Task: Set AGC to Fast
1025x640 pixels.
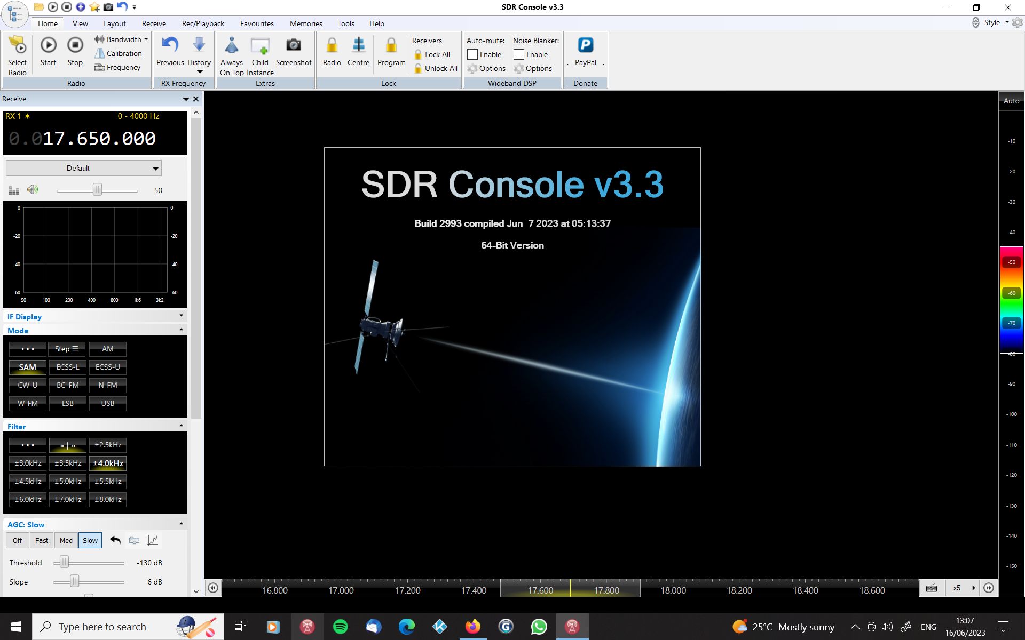Action: (x=41, y=540)
